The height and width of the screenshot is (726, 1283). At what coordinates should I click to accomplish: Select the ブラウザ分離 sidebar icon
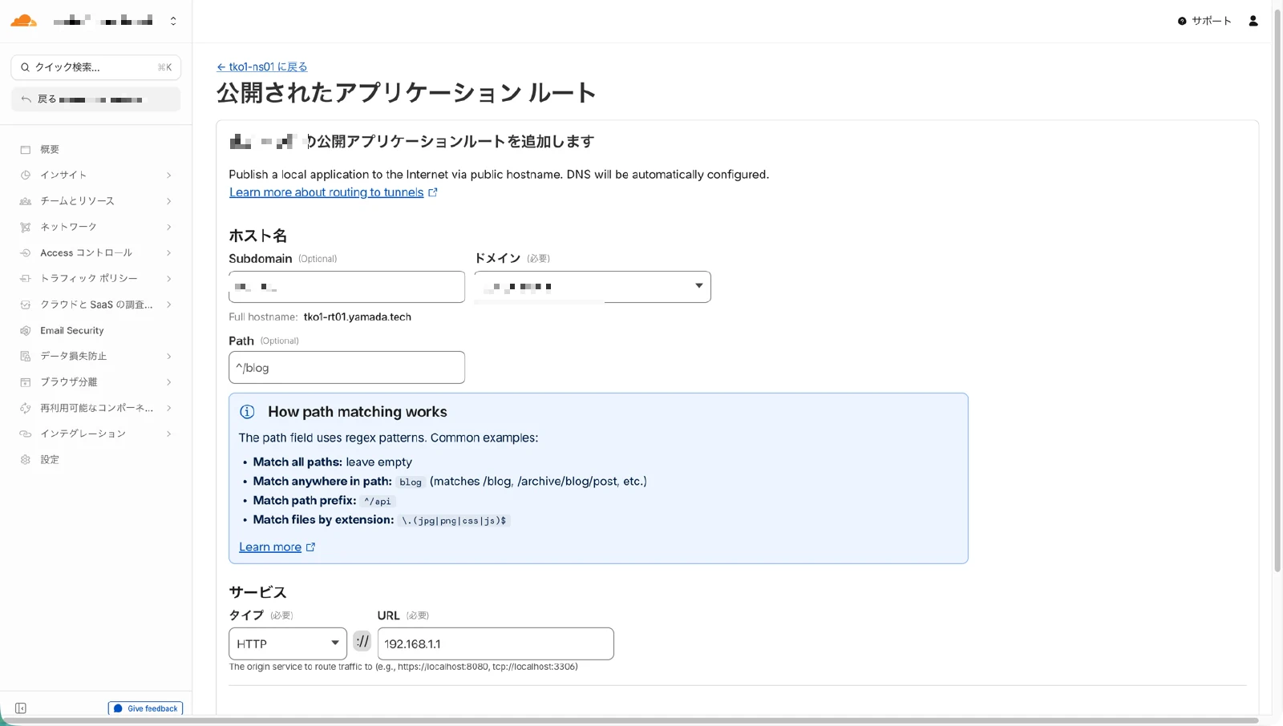coord(26,381)
